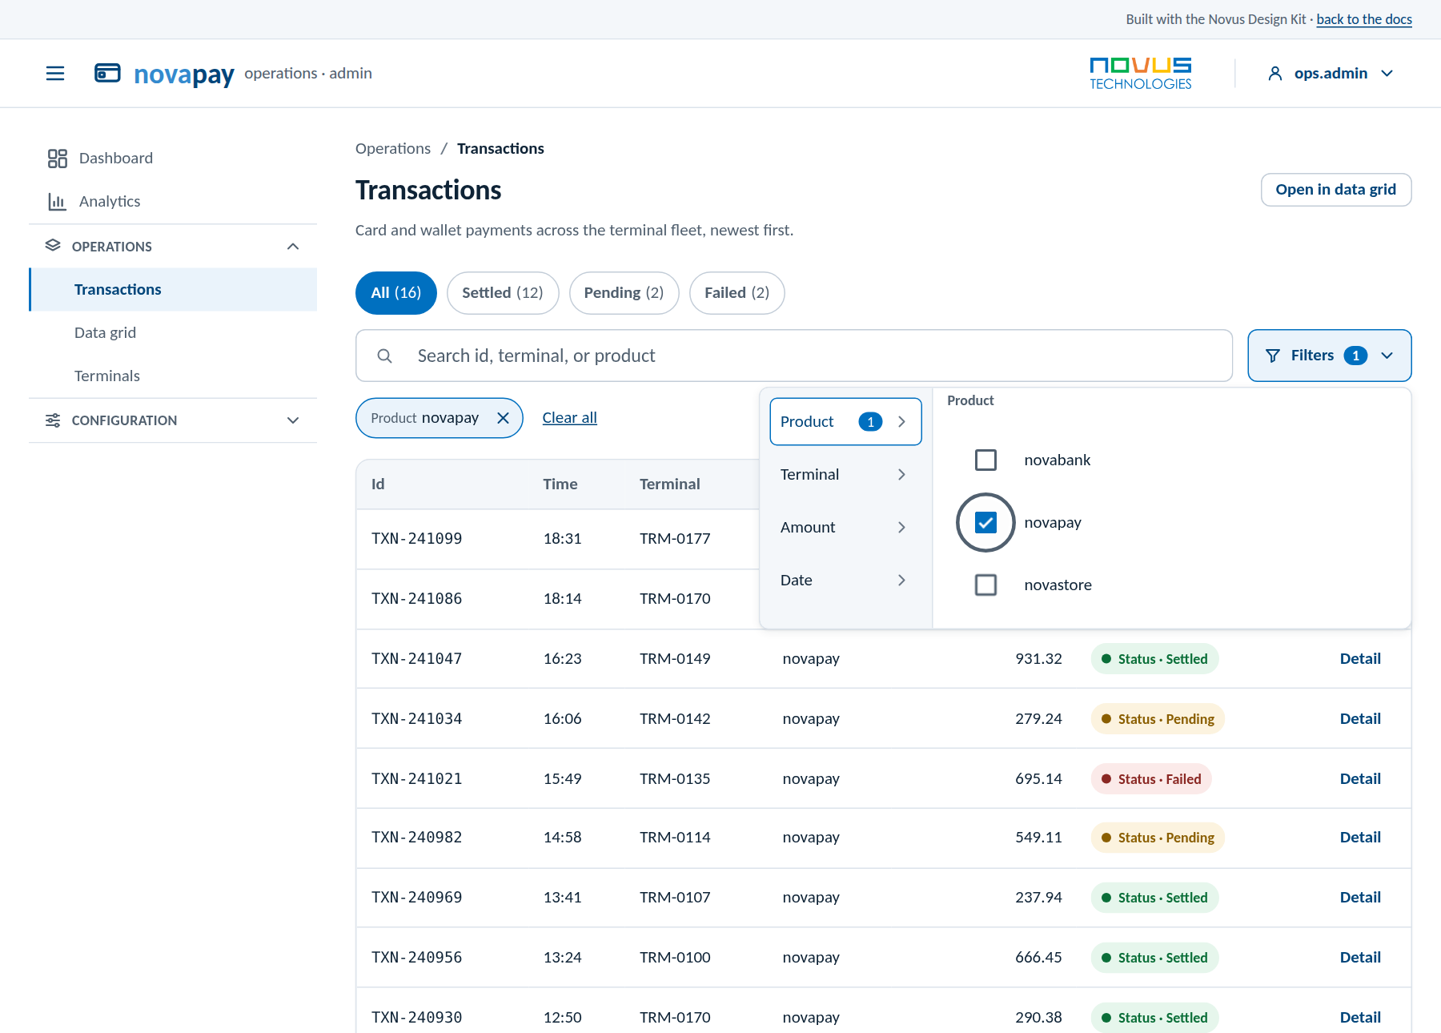Click the Time column header
1441x1033 pixels.
click(x=560, y=484)
